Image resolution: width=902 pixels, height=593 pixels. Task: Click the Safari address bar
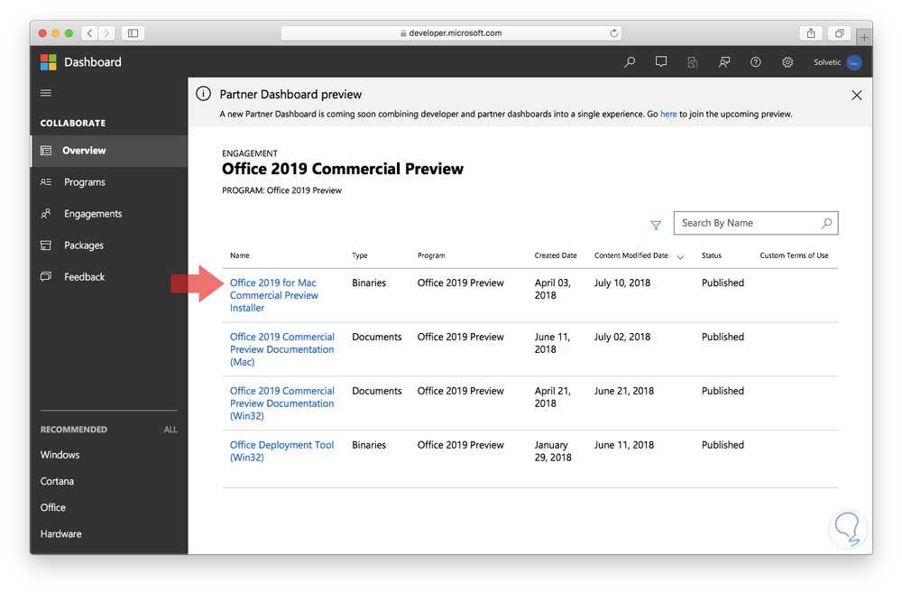click(451, 32)
